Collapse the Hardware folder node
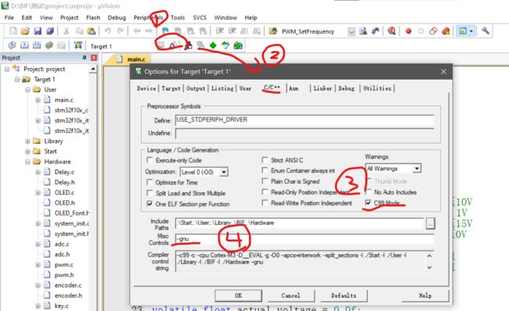The height and width of the screenshot is (311, 509). pyautogui.click(x=27, y=162)
